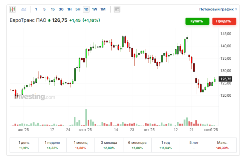Select the candlestick chart type icon
243x159 pixels.
point(12,9)
